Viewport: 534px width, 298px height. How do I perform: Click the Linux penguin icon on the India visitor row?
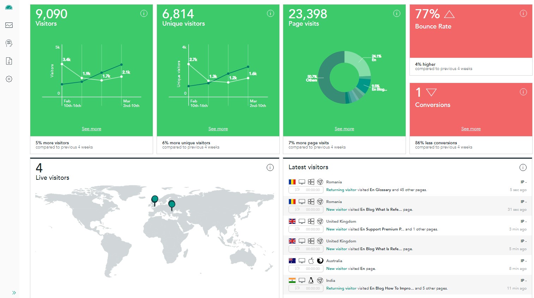pyautogui.click(x=311, y=280)
